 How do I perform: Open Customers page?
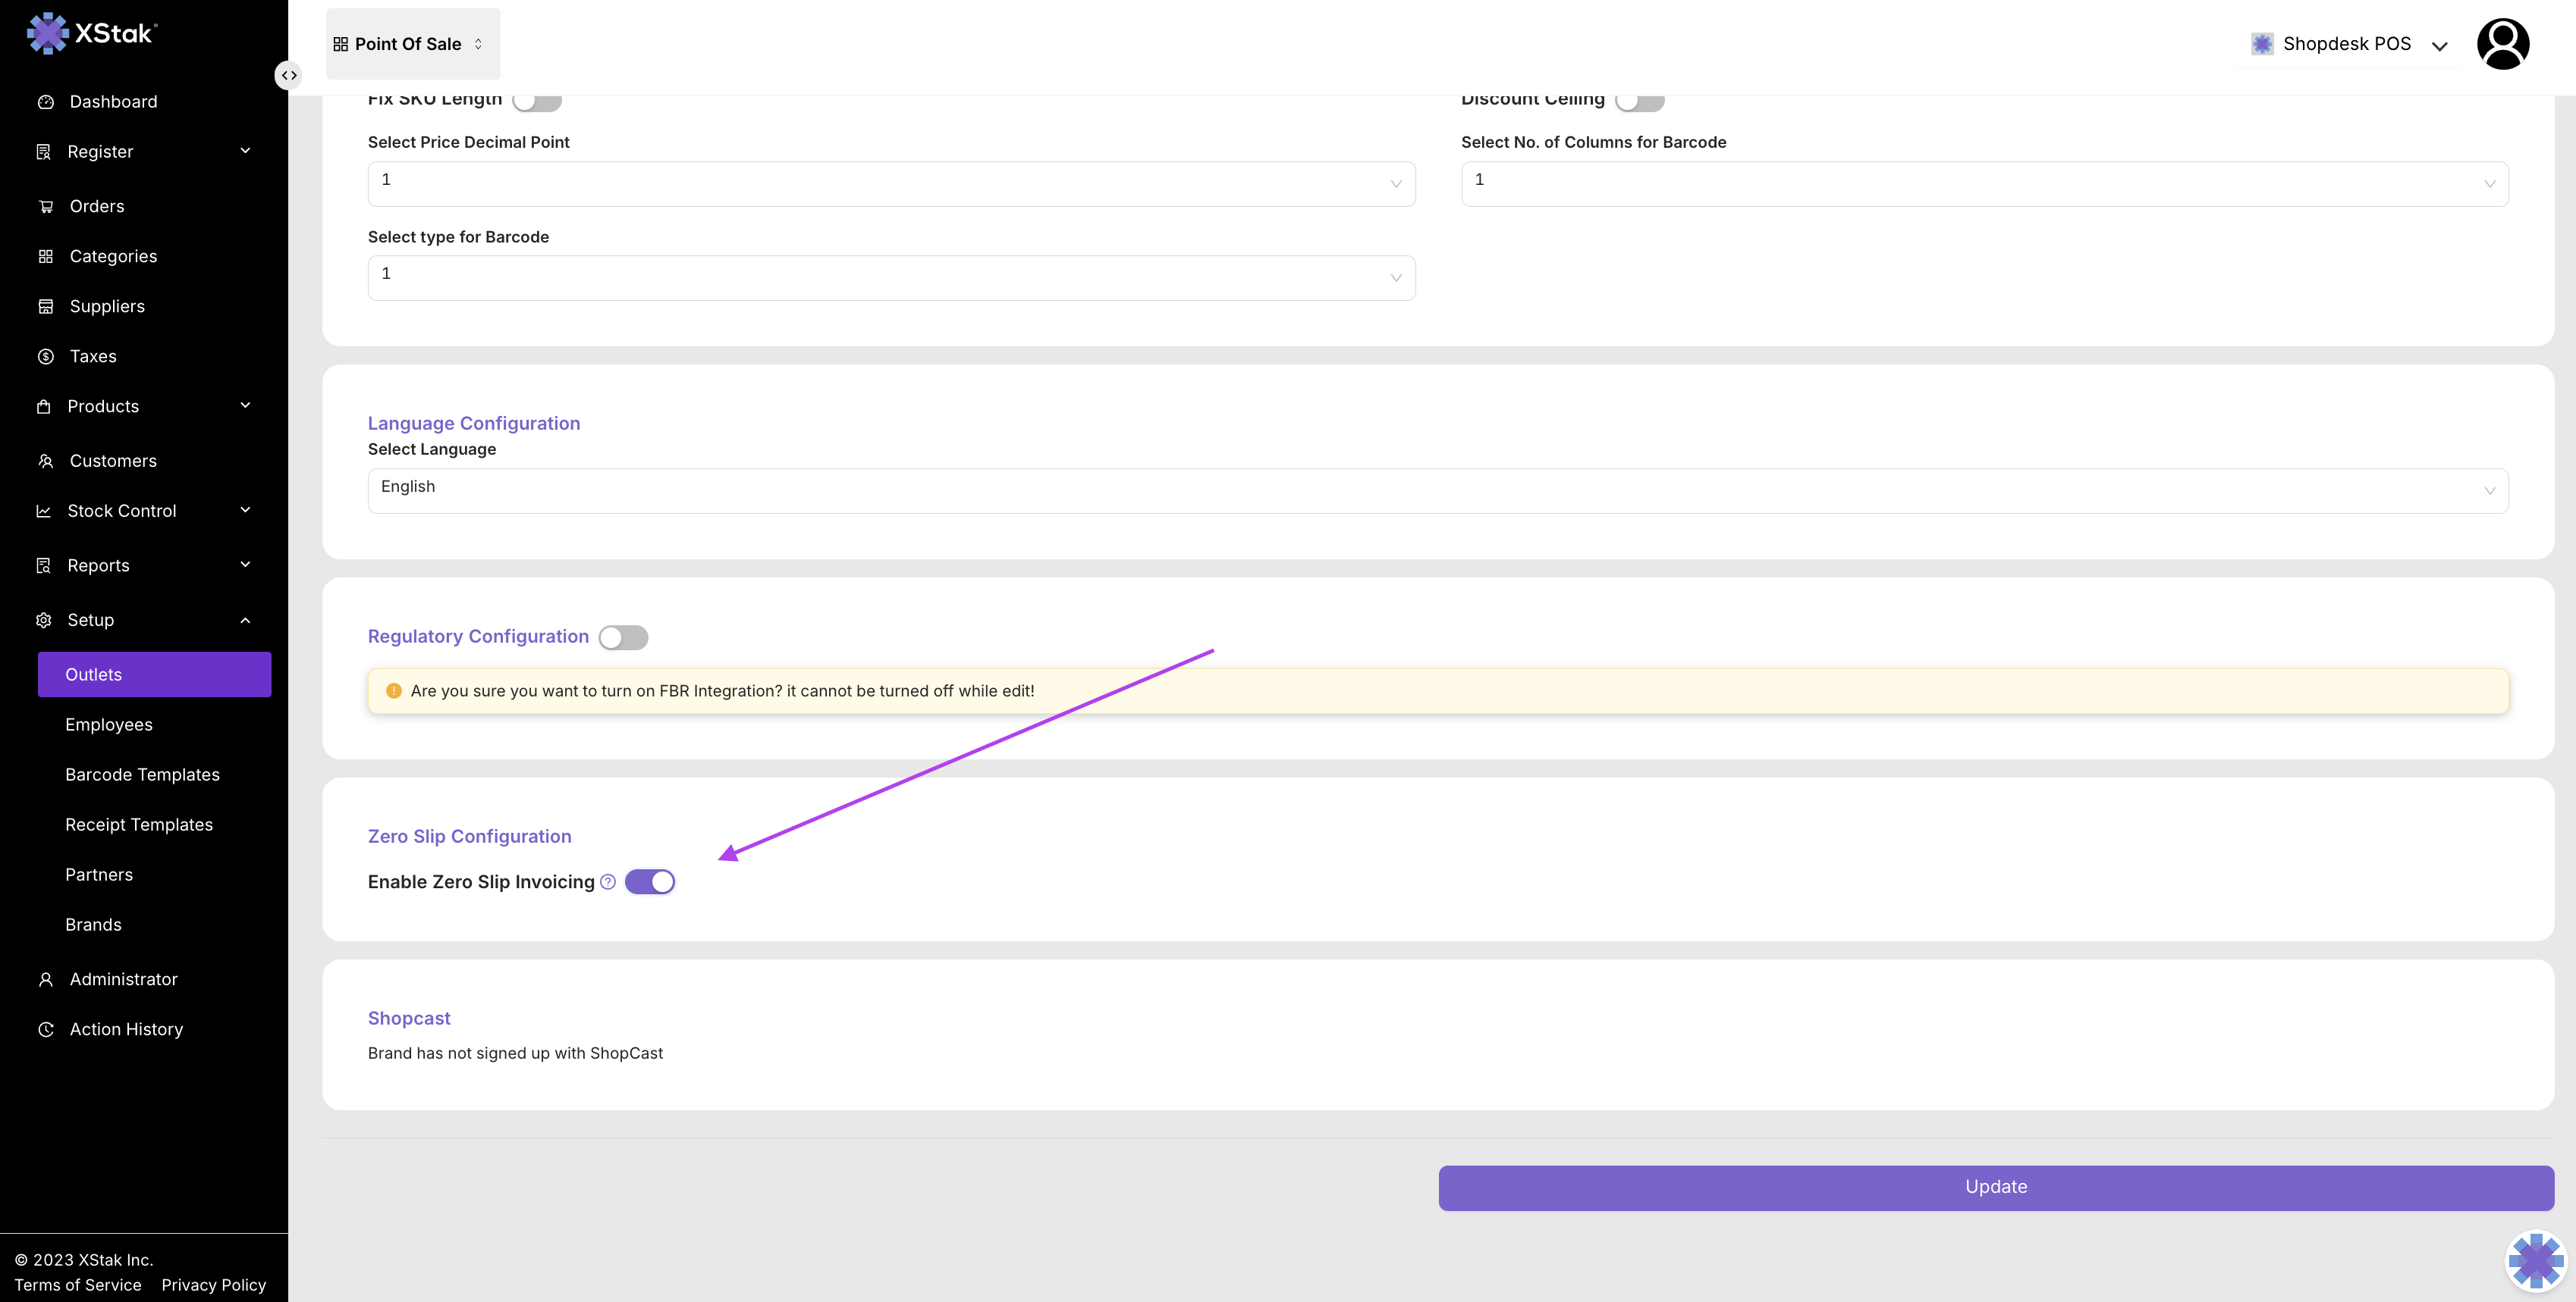(113, 462)
